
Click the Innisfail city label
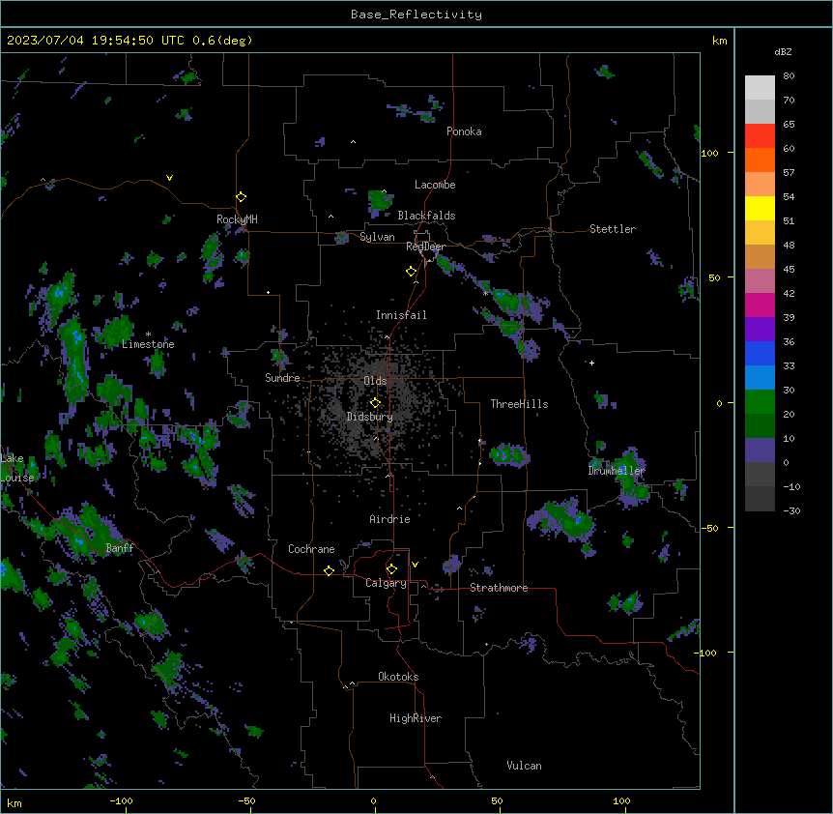pyautogui.click(x=401, y=315)
